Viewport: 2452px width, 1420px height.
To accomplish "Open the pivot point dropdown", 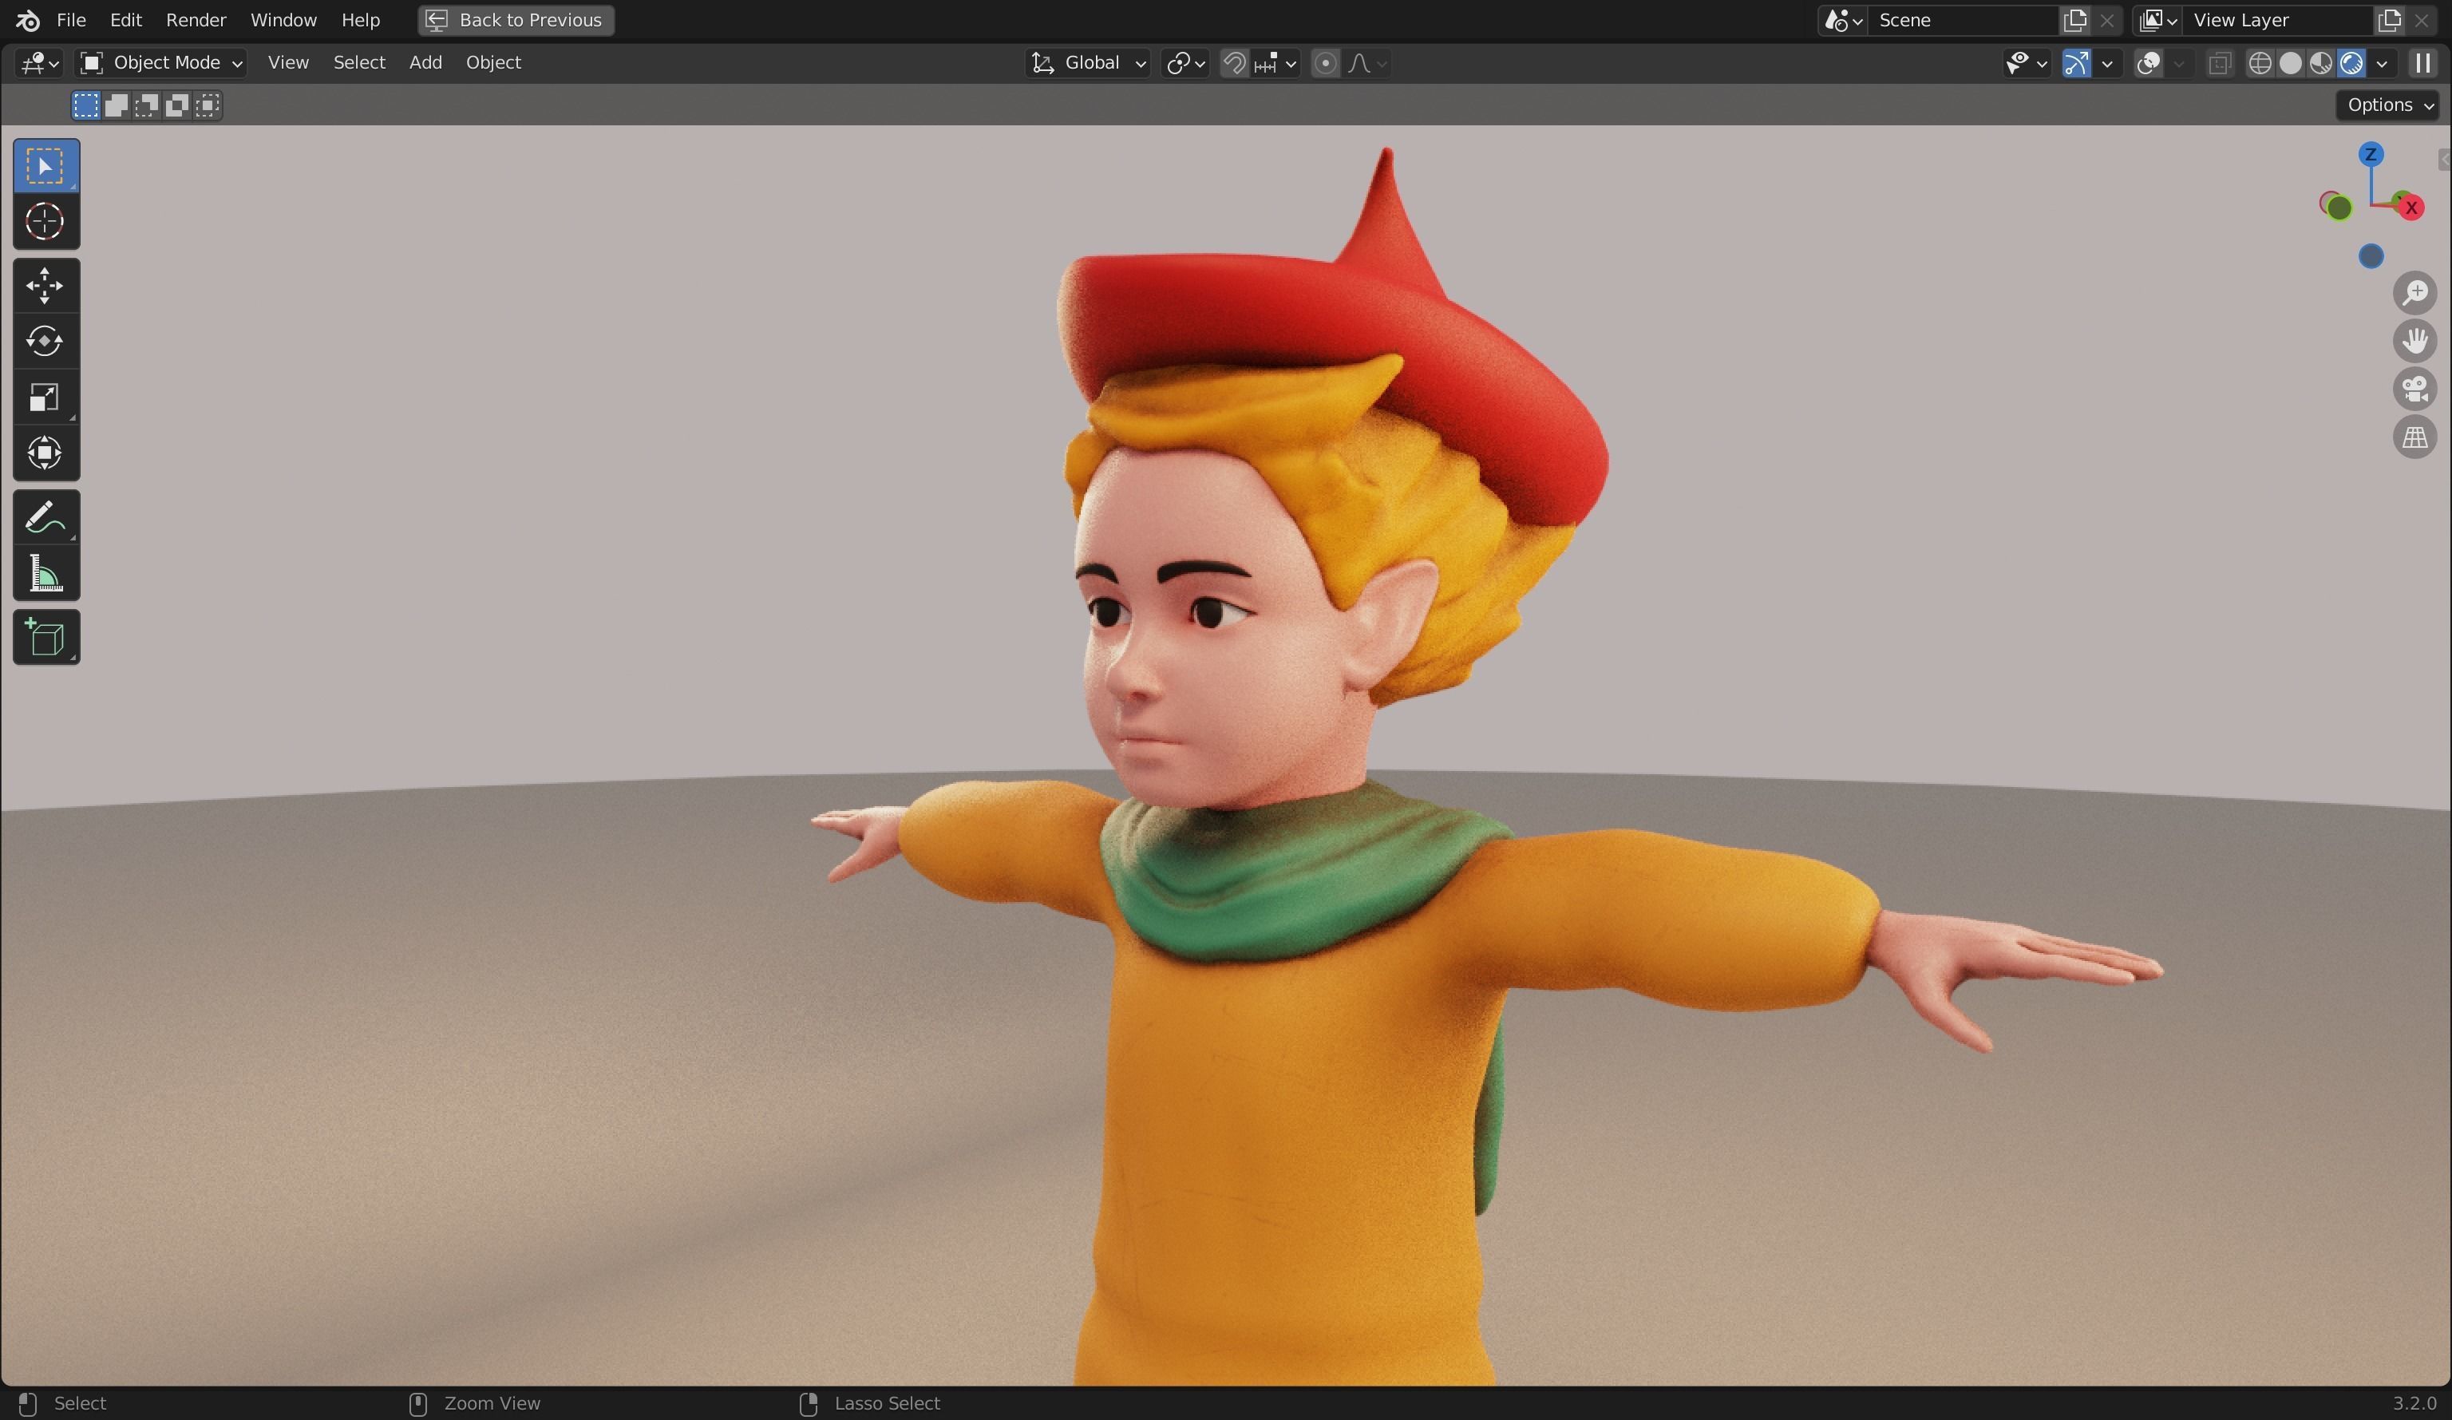I will (x=1185, y=63).
